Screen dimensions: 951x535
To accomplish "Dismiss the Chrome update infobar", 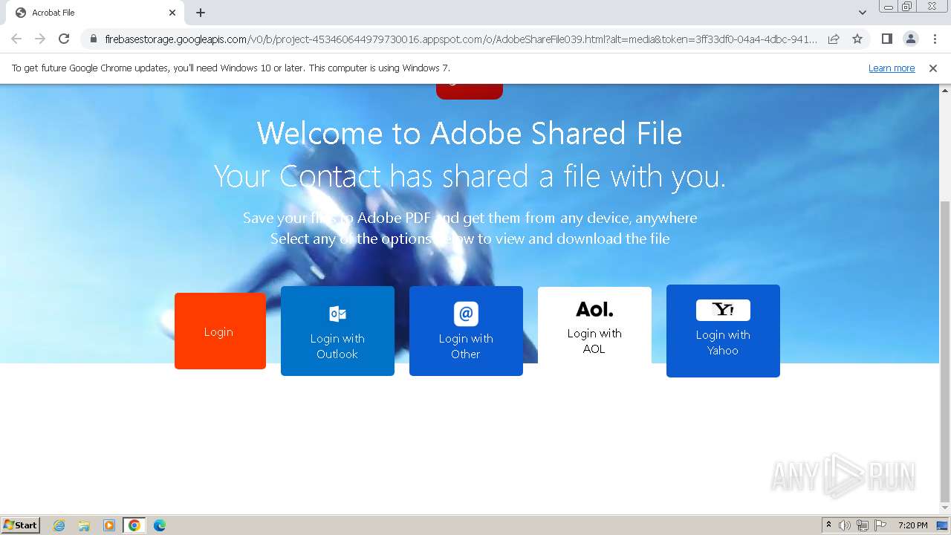I will [x=933, y=68].
